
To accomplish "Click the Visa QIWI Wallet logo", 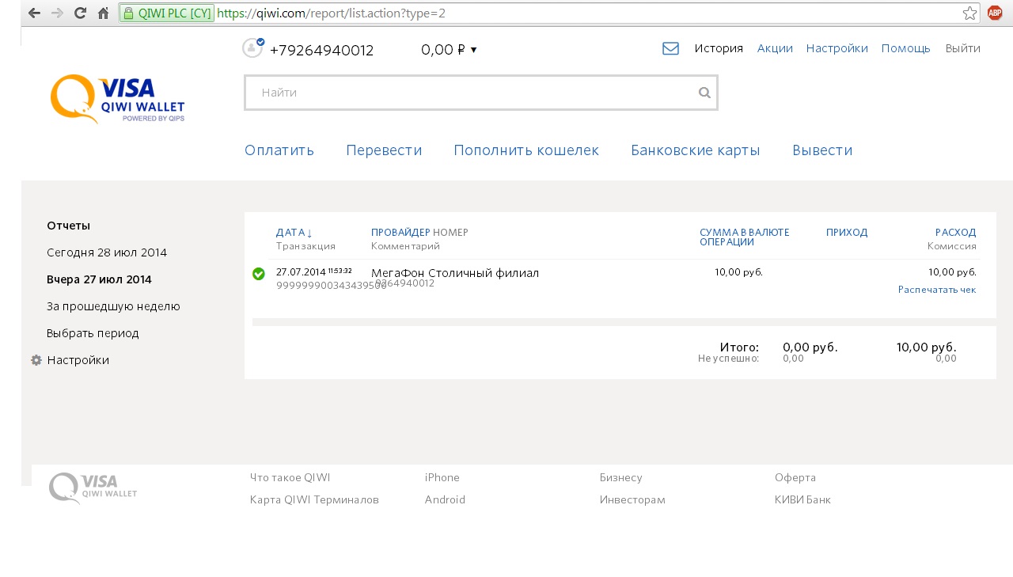I will tap(117, 99).
